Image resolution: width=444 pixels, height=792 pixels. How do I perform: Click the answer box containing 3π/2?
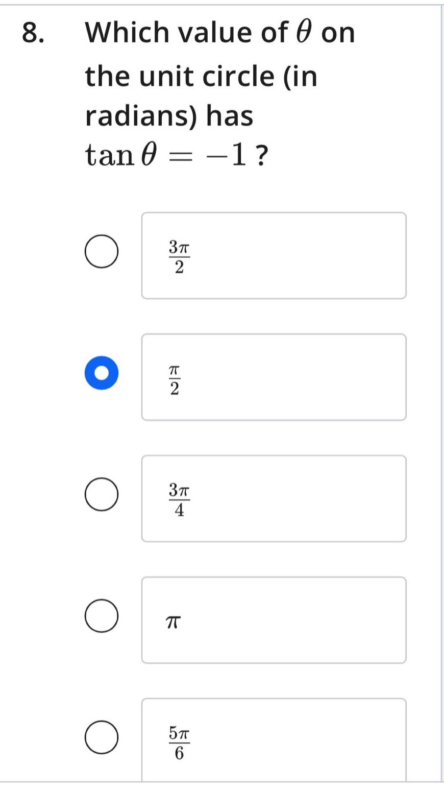coord(274,256)
